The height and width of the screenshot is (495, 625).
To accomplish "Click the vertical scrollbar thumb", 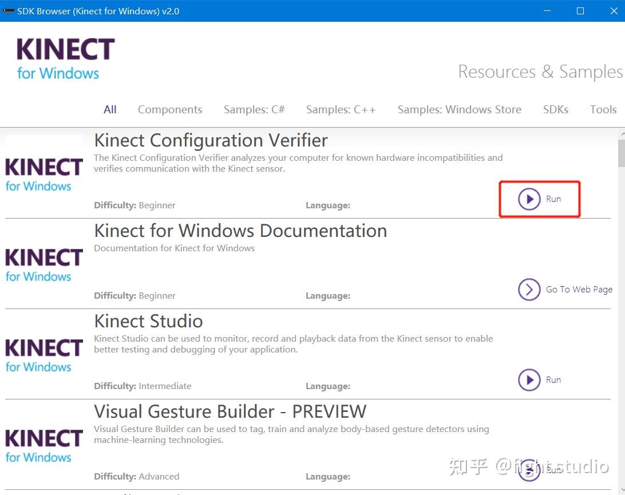I will (x=621, y=153).
